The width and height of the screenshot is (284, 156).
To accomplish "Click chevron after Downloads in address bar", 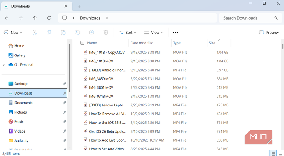I will pyautogui.click(x=107, y=18).
